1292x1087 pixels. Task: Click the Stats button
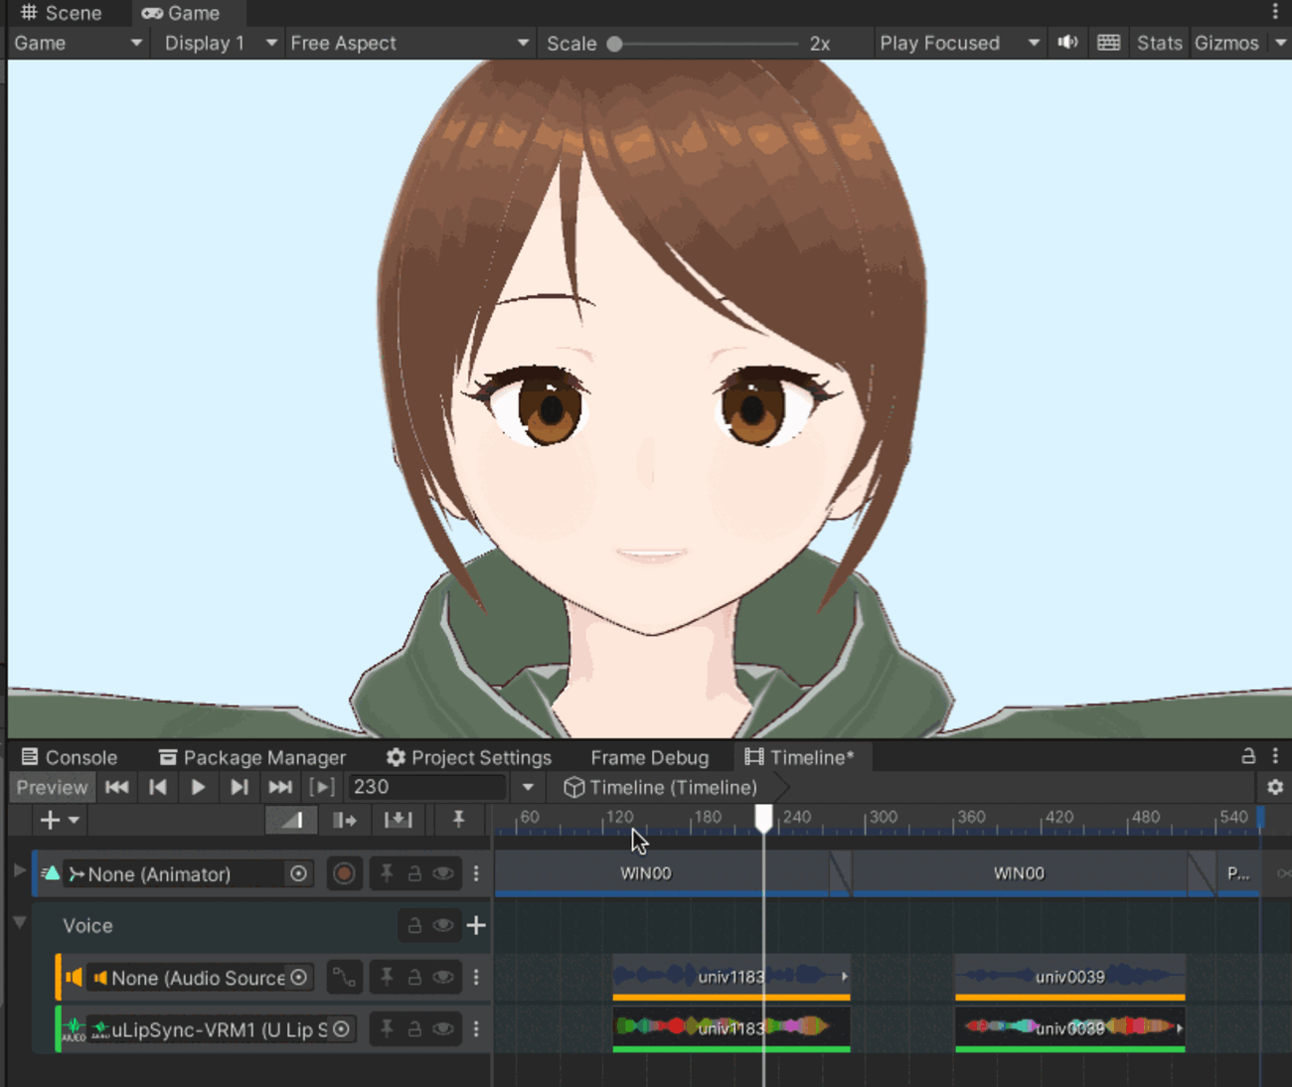tap(1159, 43)
